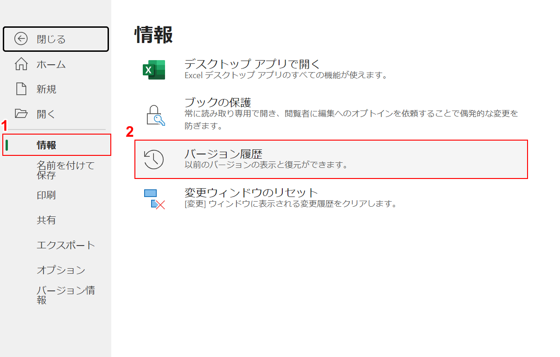Screen dimensions: 560x357
Task: Click the バージョン履歴 title text
Action: click(223, 154)
